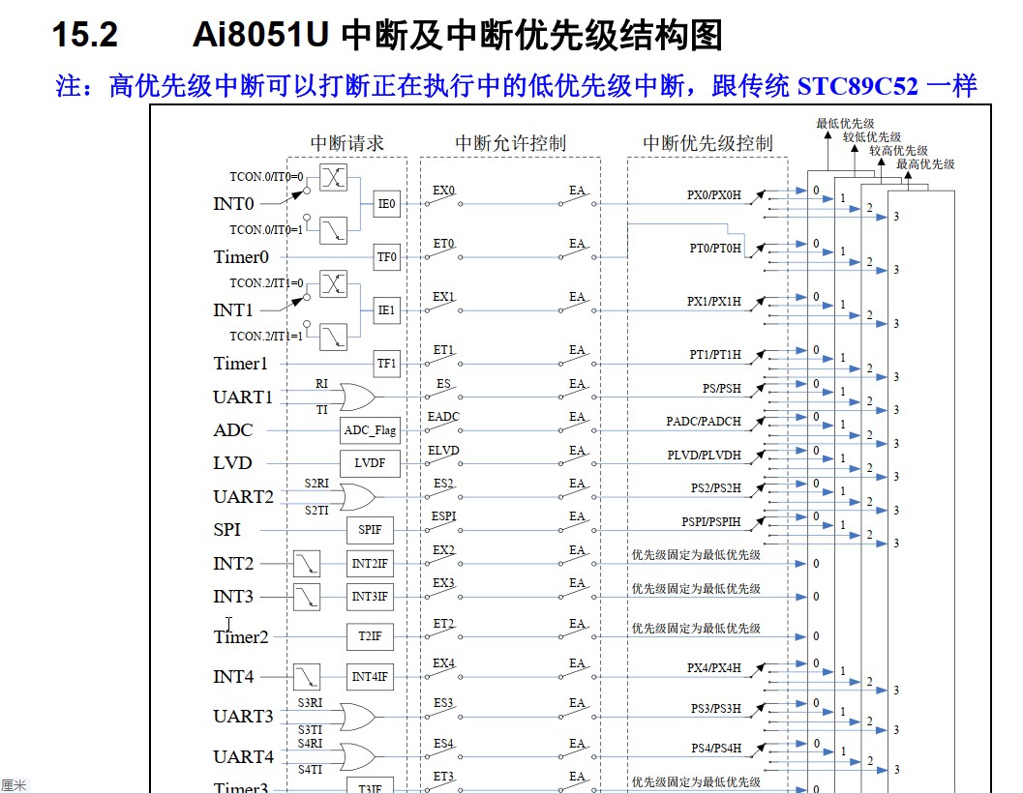
Task: Select the 中断请求 column header
Action: 347,143
